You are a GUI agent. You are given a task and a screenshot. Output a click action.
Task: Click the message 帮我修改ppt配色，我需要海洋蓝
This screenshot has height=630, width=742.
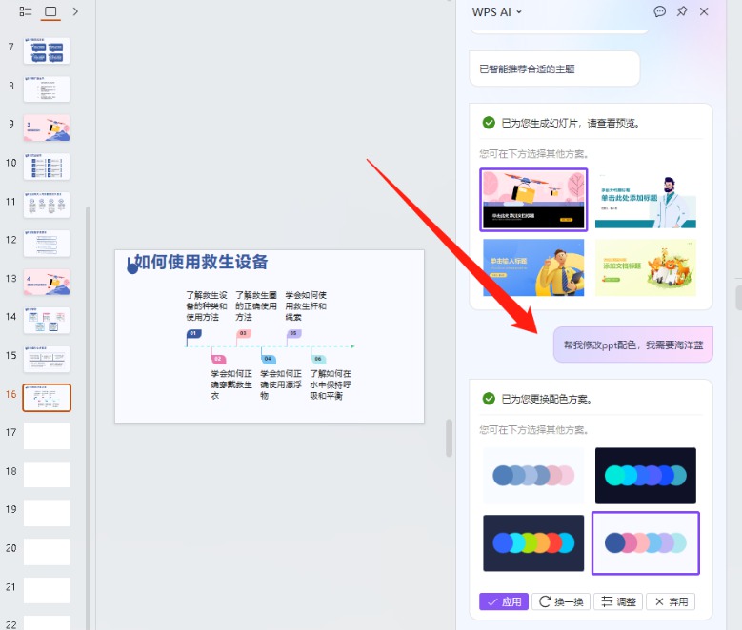click(x=633, y=345)
